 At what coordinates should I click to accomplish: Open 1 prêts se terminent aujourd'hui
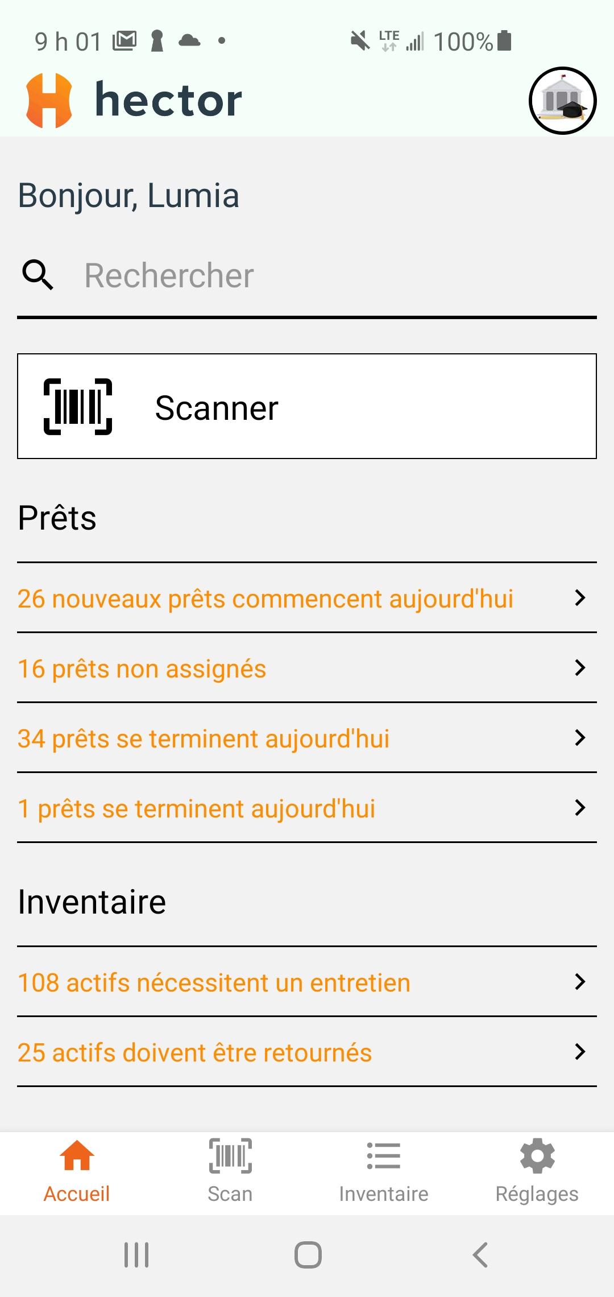(x=197, y=809)
